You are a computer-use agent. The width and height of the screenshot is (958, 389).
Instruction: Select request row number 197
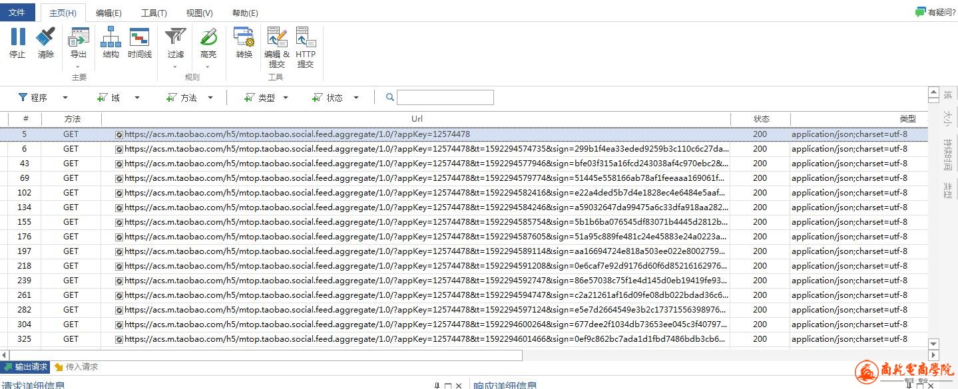coord(463,251)
